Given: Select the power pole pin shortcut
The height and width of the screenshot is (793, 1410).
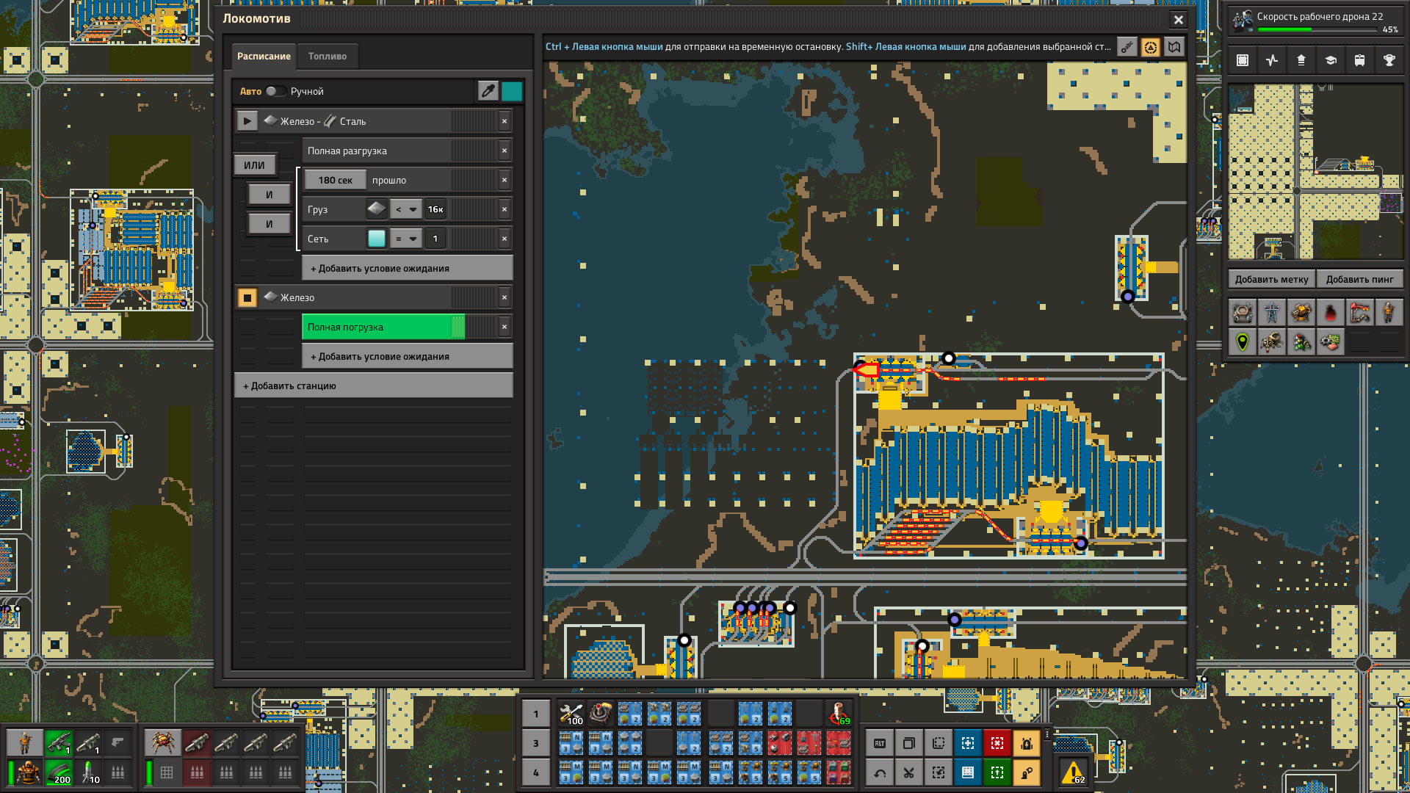Looking at the screenshot, I should click(x=1272, y=313).
